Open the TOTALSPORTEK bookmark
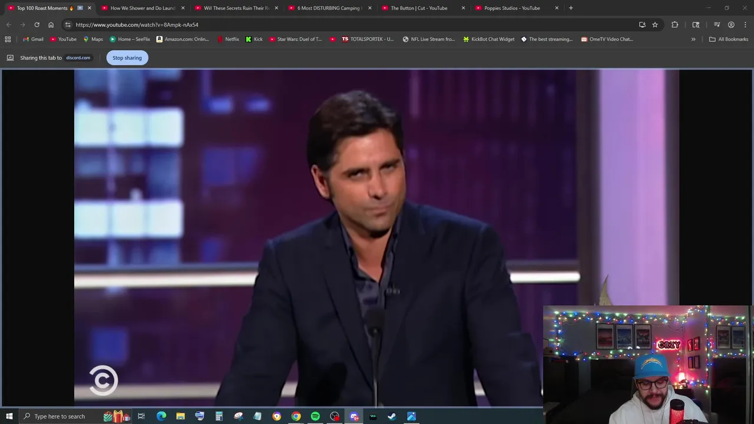The height and width of the screenshot is (424, 754). coord(368,39)
